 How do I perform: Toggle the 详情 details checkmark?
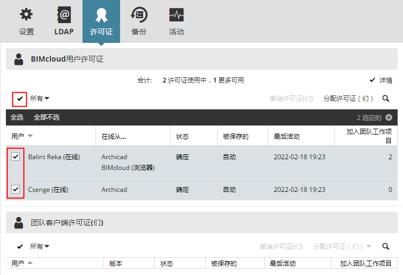point(372,80)
